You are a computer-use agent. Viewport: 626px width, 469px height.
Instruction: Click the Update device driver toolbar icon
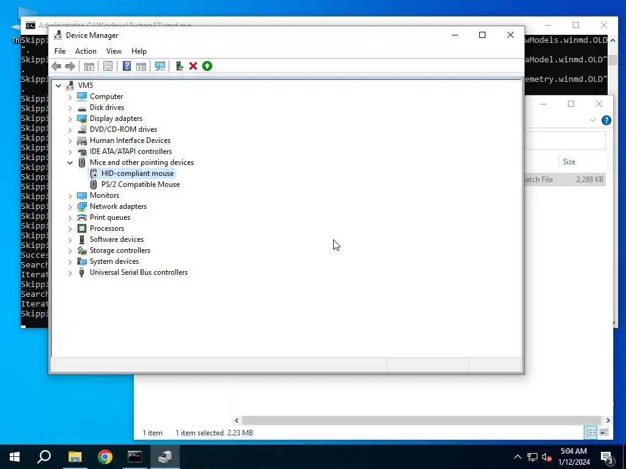tap(179, 66)
